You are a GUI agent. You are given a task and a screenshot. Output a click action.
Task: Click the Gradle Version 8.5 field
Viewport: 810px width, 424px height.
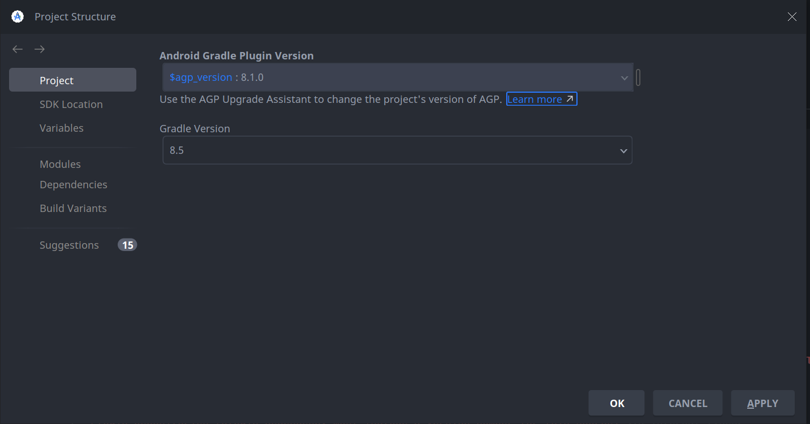pos(390,151)
